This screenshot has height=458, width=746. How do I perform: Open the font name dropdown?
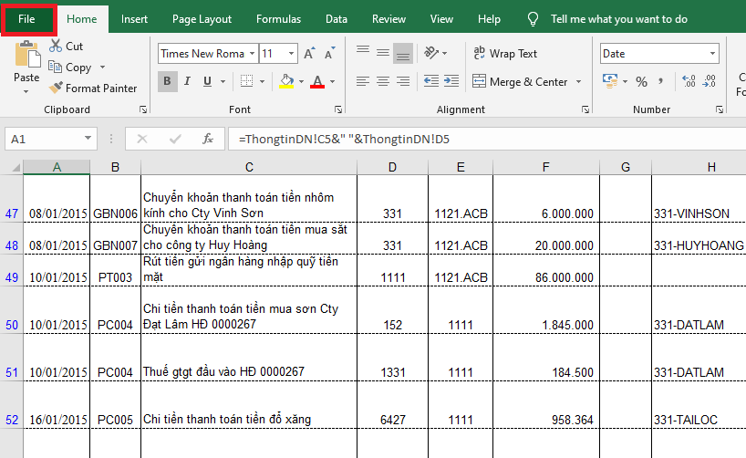point(252,54)
